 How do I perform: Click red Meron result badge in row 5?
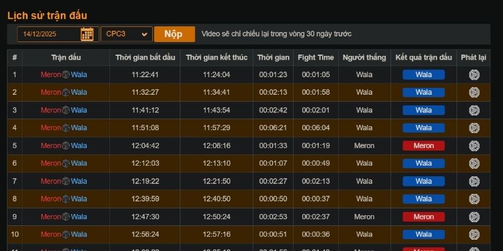tap(424, 146)
